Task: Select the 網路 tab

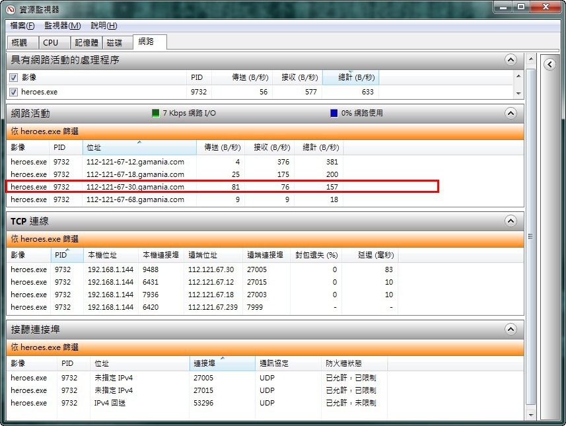Action: pyautogui.click(x=149, y=42)
